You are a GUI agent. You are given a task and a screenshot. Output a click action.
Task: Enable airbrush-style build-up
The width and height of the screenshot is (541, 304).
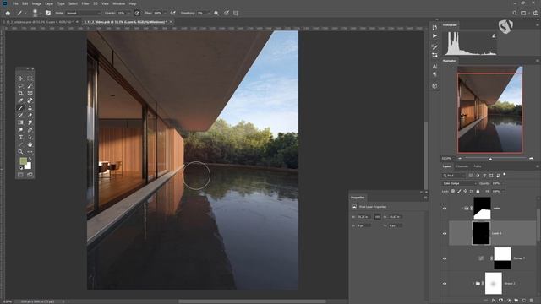172,13
